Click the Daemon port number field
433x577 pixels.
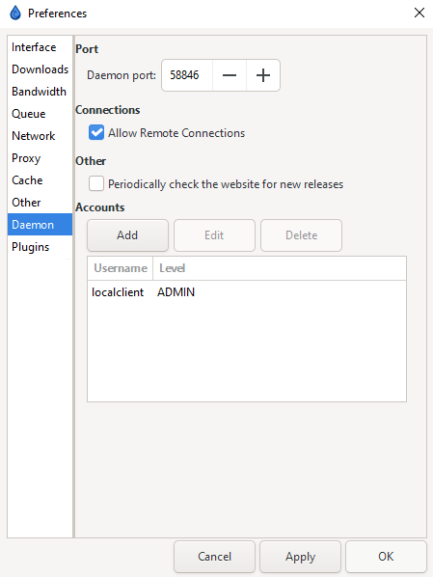pos(187,75)
